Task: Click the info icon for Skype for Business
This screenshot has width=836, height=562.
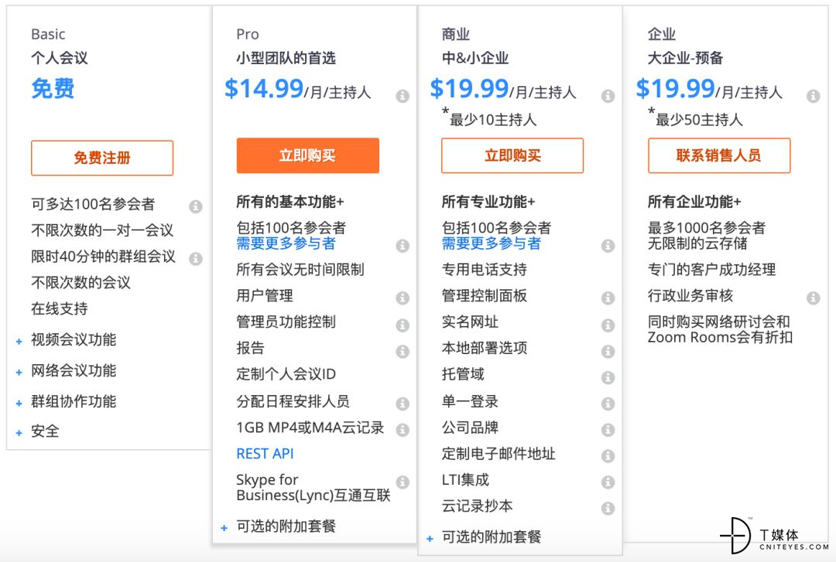Action: pyautogui.click(x=403, y=482)
